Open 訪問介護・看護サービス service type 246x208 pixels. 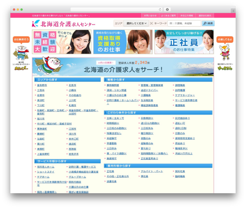82,167
